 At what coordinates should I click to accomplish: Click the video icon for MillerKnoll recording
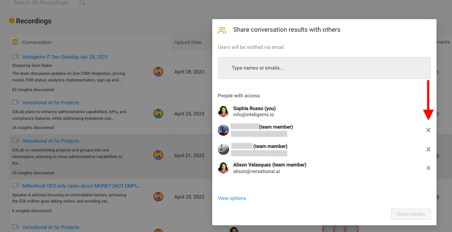(x=15, y=185)
